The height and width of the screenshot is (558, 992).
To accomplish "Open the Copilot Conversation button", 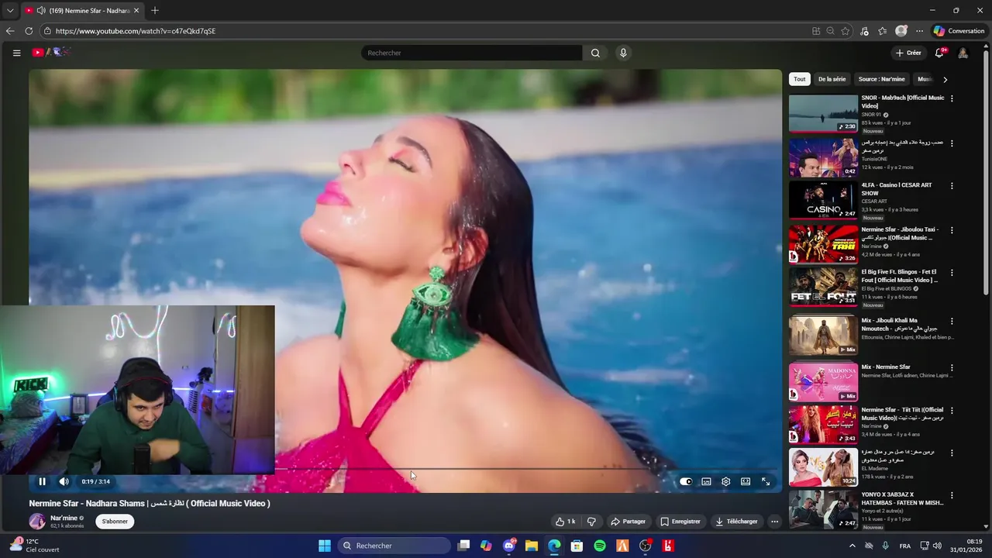I will [x=959, y=31].
